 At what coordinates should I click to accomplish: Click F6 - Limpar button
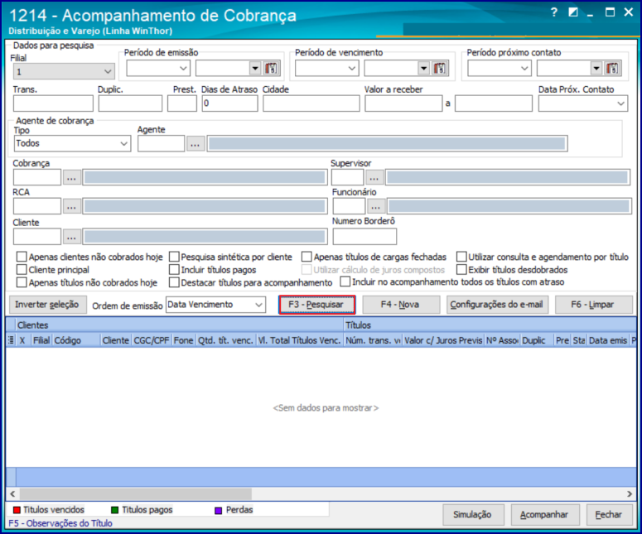(593, 305)
